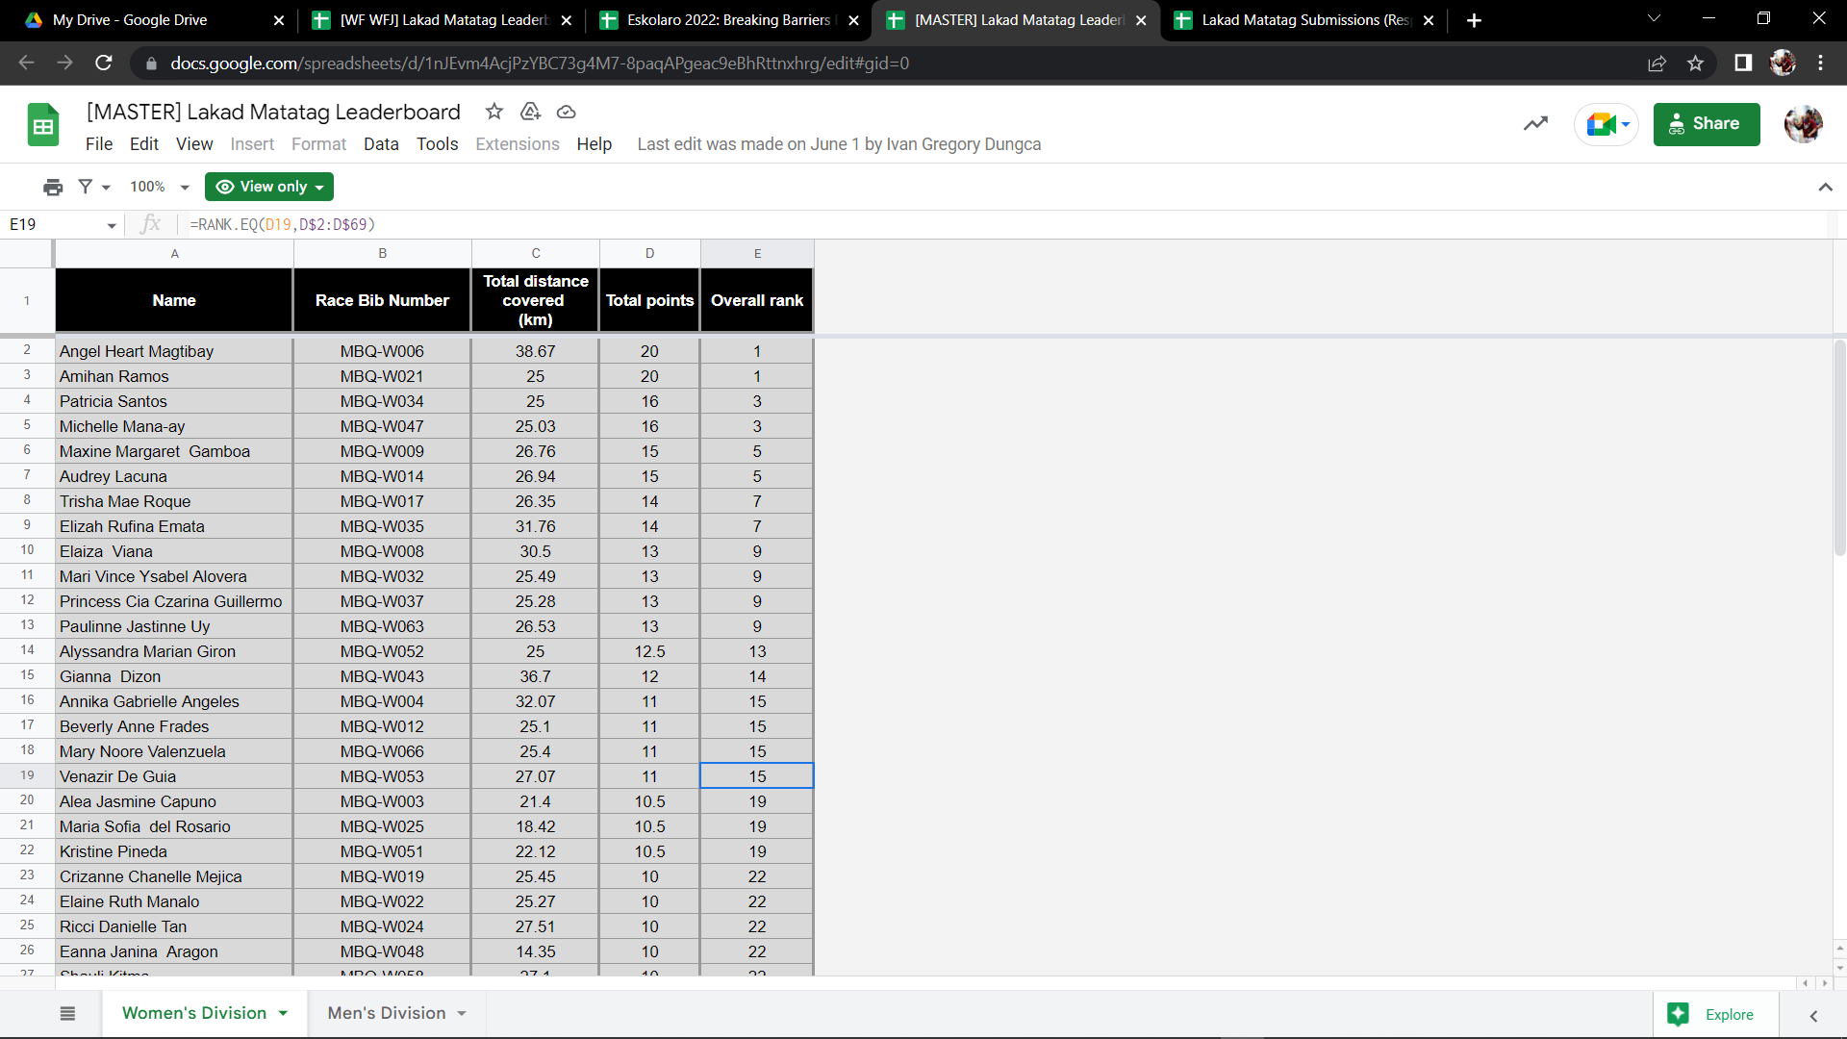The image size is (1847, 1039).
Task: Click the Google Sheets home icon
Action: click(43, 125)
